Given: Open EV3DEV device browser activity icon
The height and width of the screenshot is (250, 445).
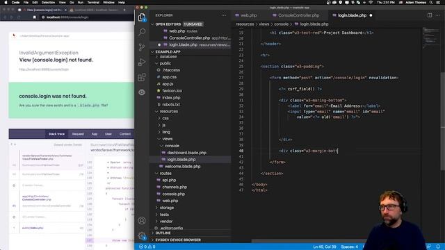Looking at the screenshot, I should click(x=142, y=92).
